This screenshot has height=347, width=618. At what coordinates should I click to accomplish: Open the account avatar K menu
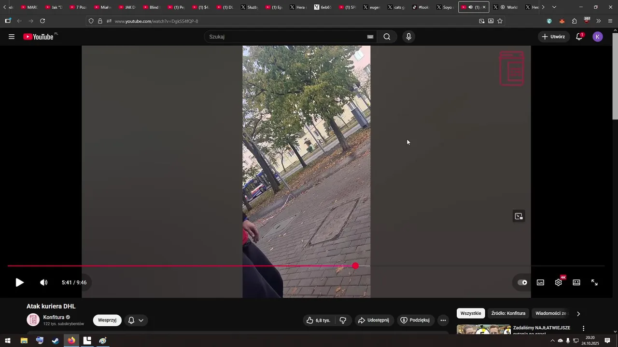click(x=598, y=37)
